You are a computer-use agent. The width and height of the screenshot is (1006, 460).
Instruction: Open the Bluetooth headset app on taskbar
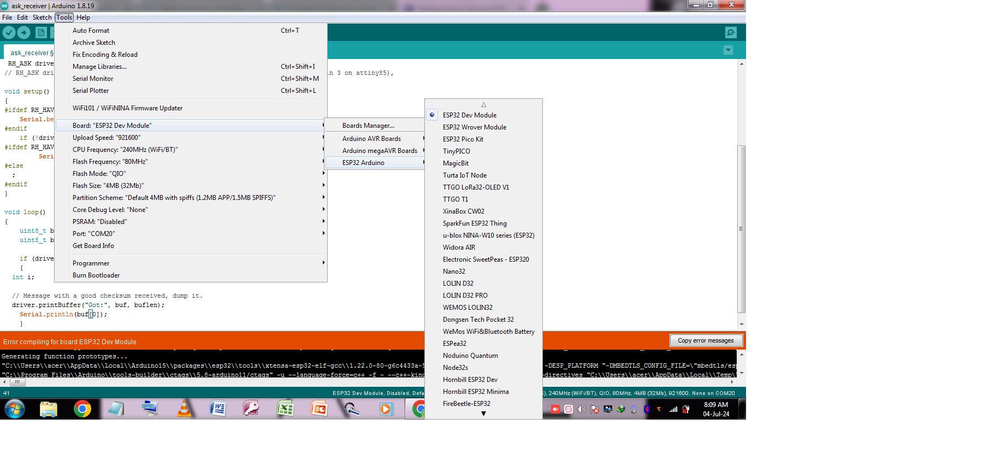(352, 409)
